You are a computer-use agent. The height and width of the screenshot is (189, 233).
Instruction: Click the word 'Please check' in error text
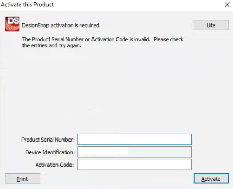[169, 39]
